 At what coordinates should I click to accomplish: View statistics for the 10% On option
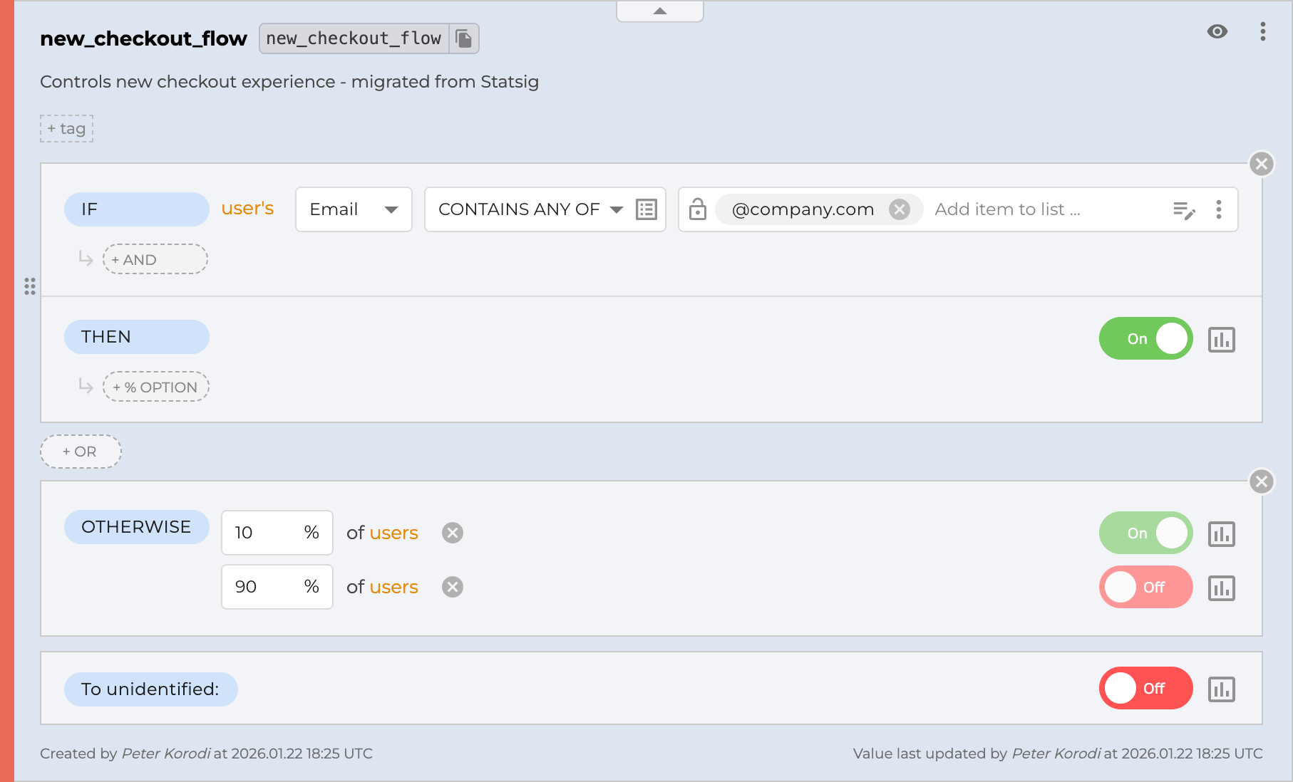coord(1222,534)
